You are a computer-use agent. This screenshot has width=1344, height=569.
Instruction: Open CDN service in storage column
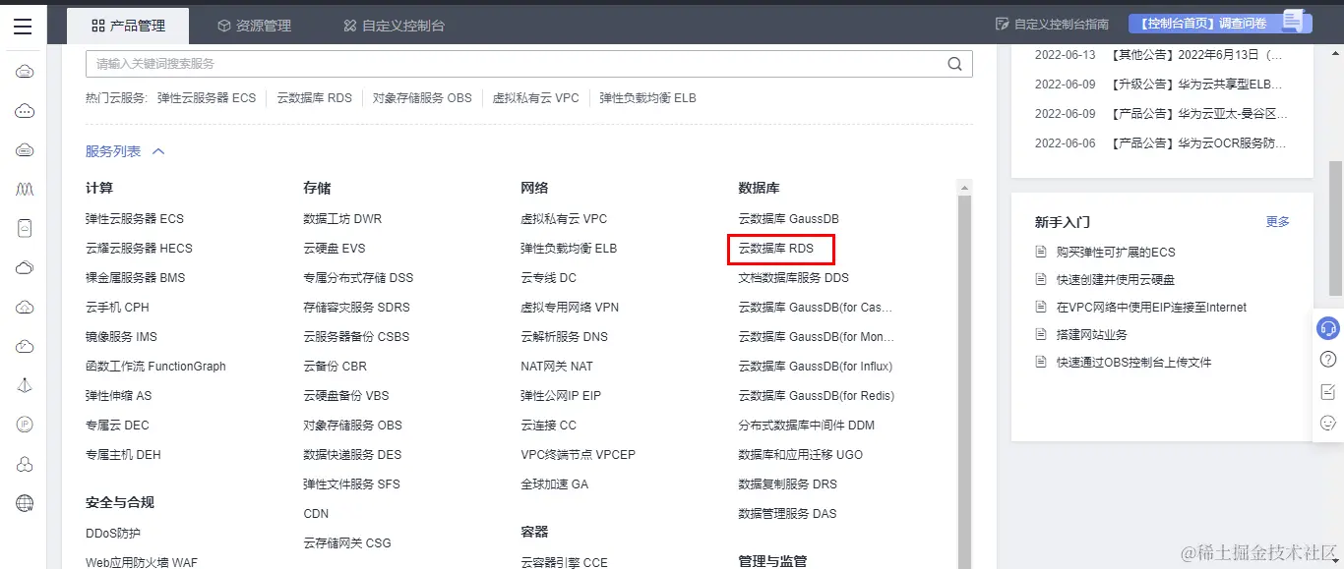coord(316,514)
